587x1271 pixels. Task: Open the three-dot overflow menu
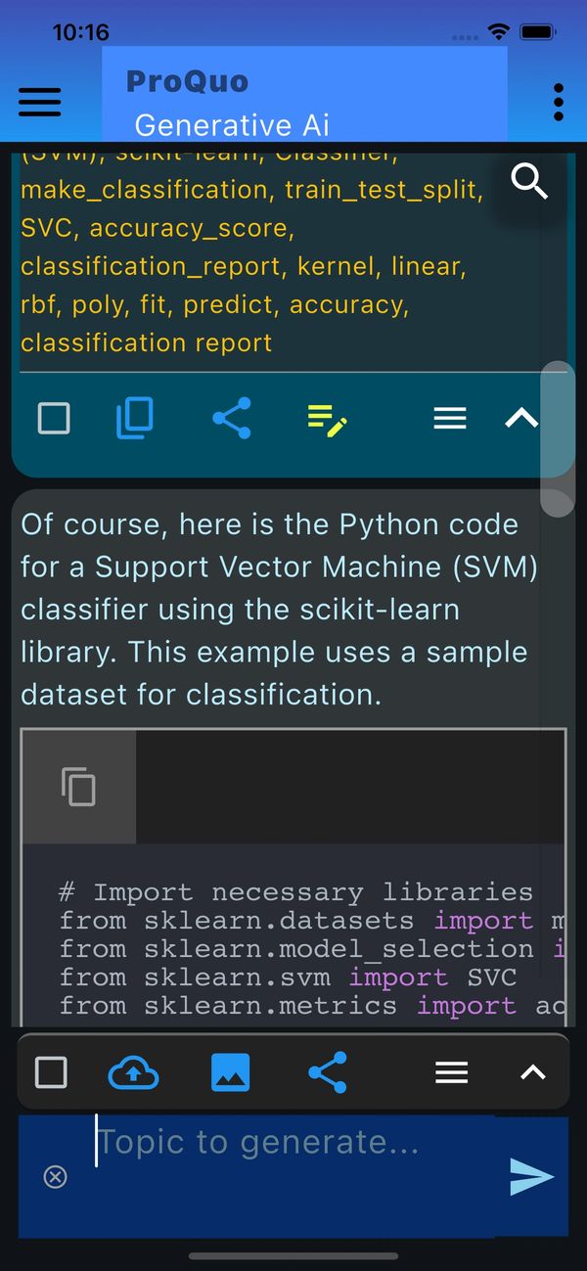pos(558,101)
